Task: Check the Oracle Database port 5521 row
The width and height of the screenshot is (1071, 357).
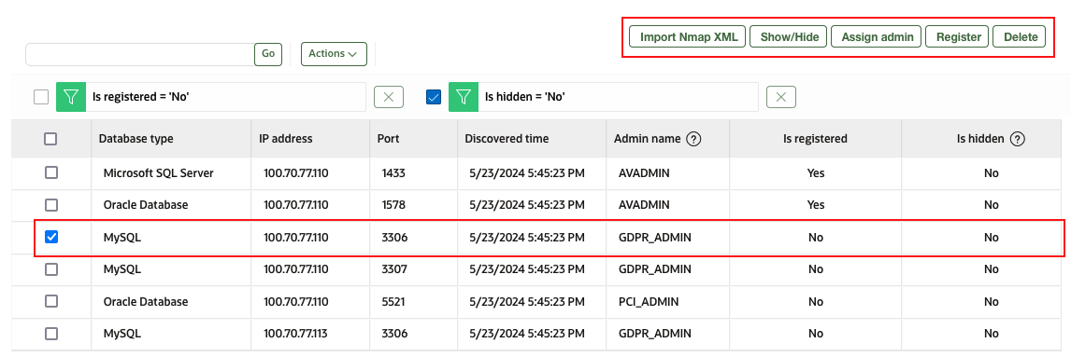Action: (x=51, y=301)
